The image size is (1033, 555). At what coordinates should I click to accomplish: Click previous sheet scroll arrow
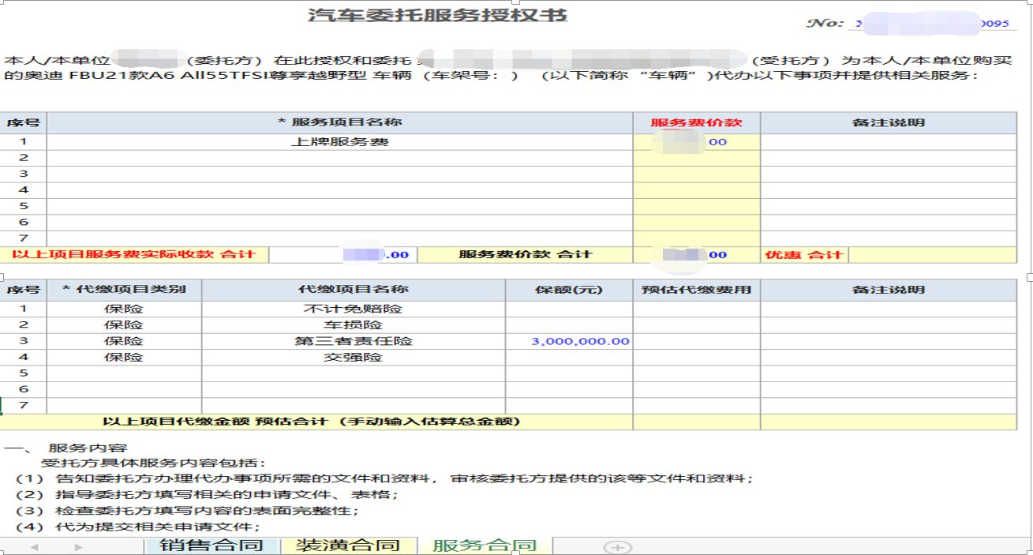pyautogui.click(x=34, y=546)
